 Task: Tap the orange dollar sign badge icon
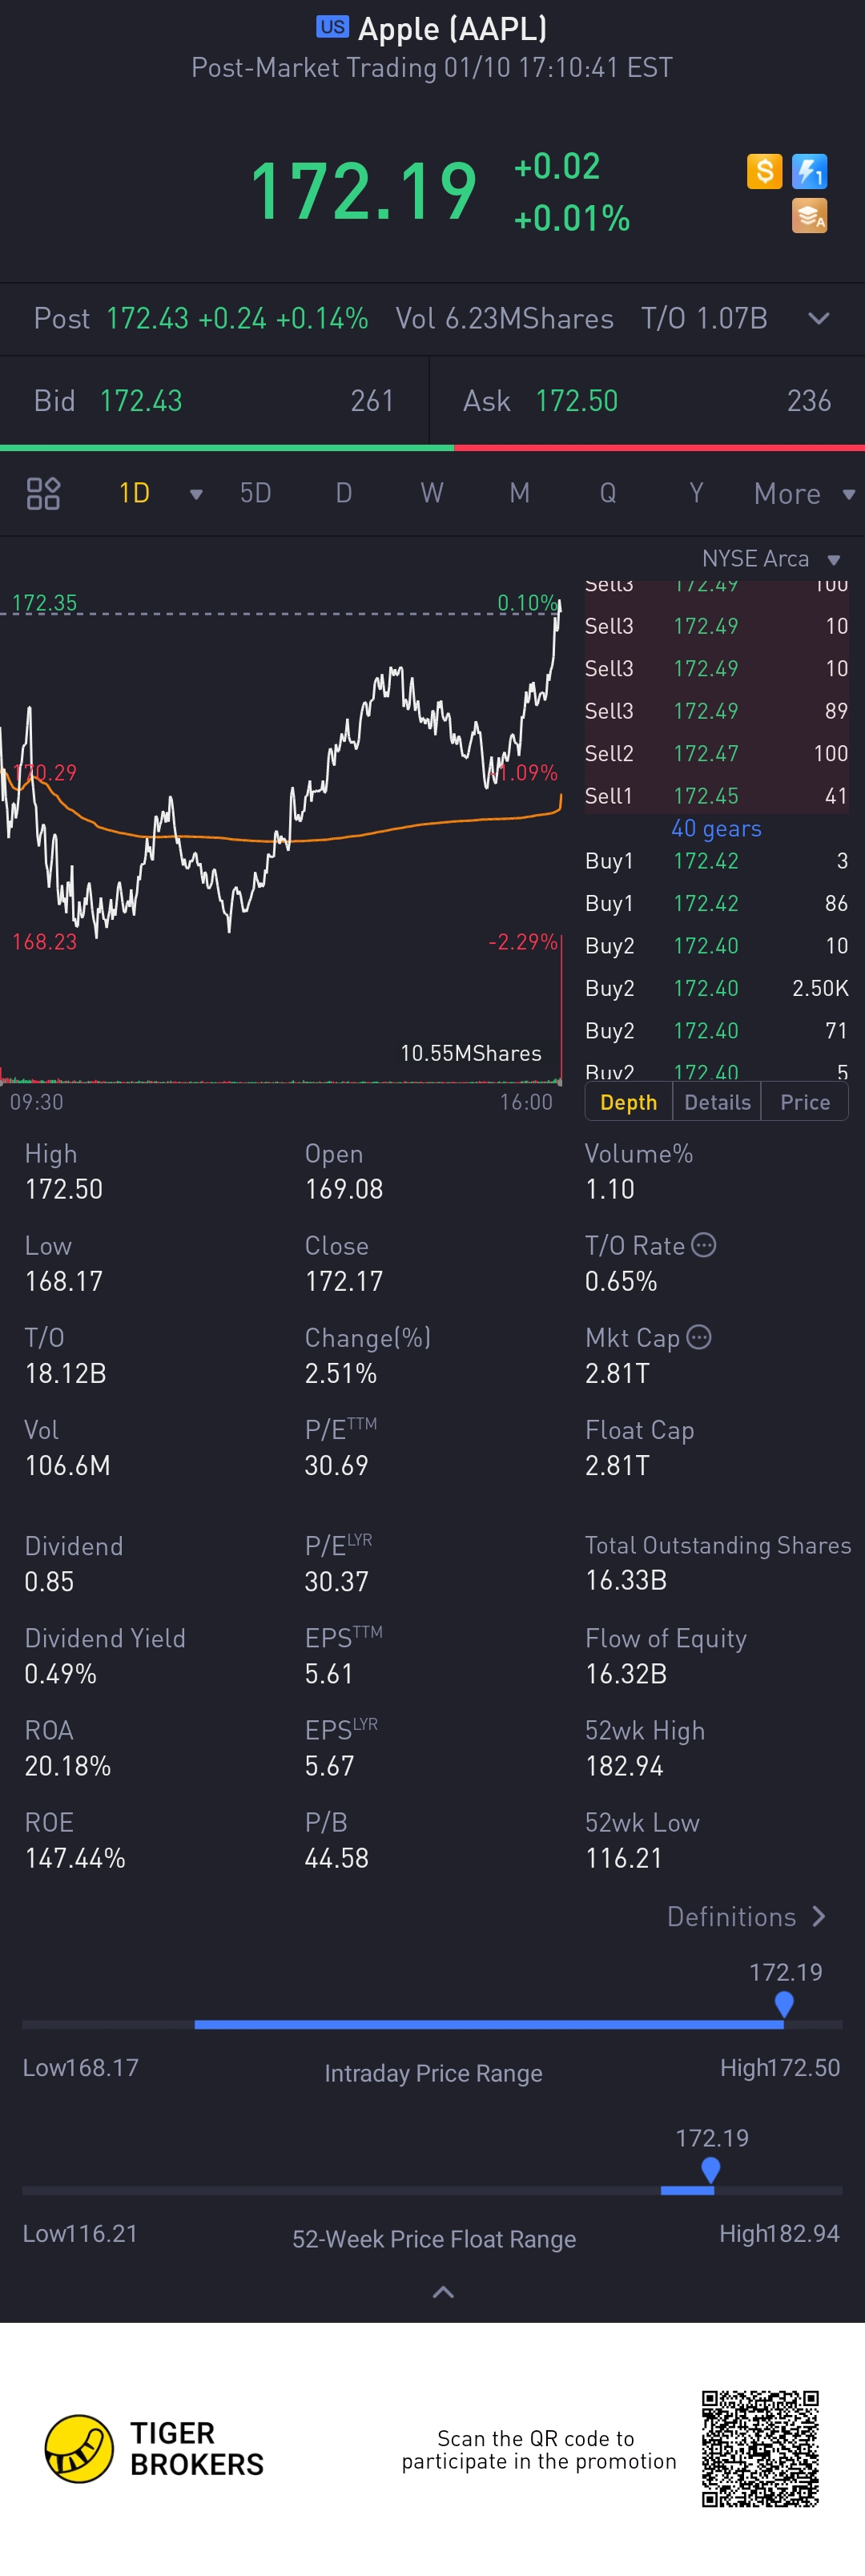point(764,171)
